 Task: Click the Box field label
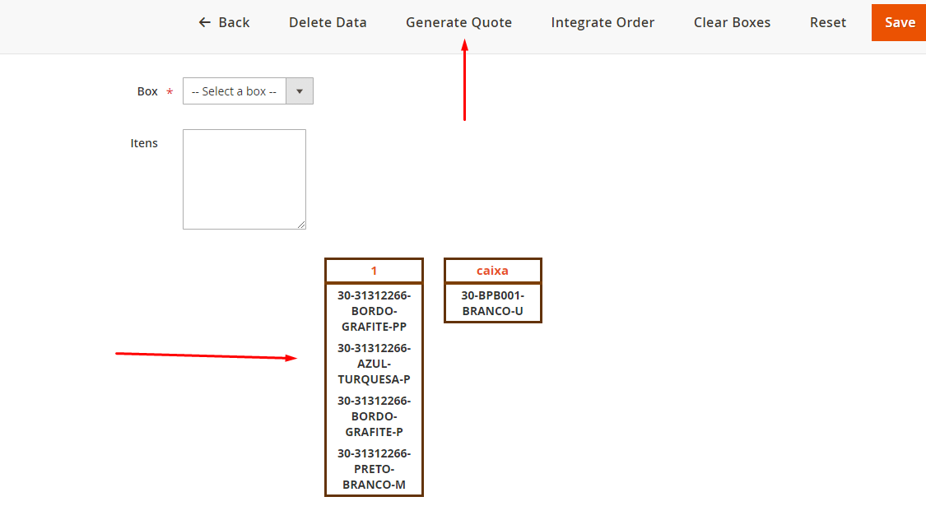tap(147, 91)
